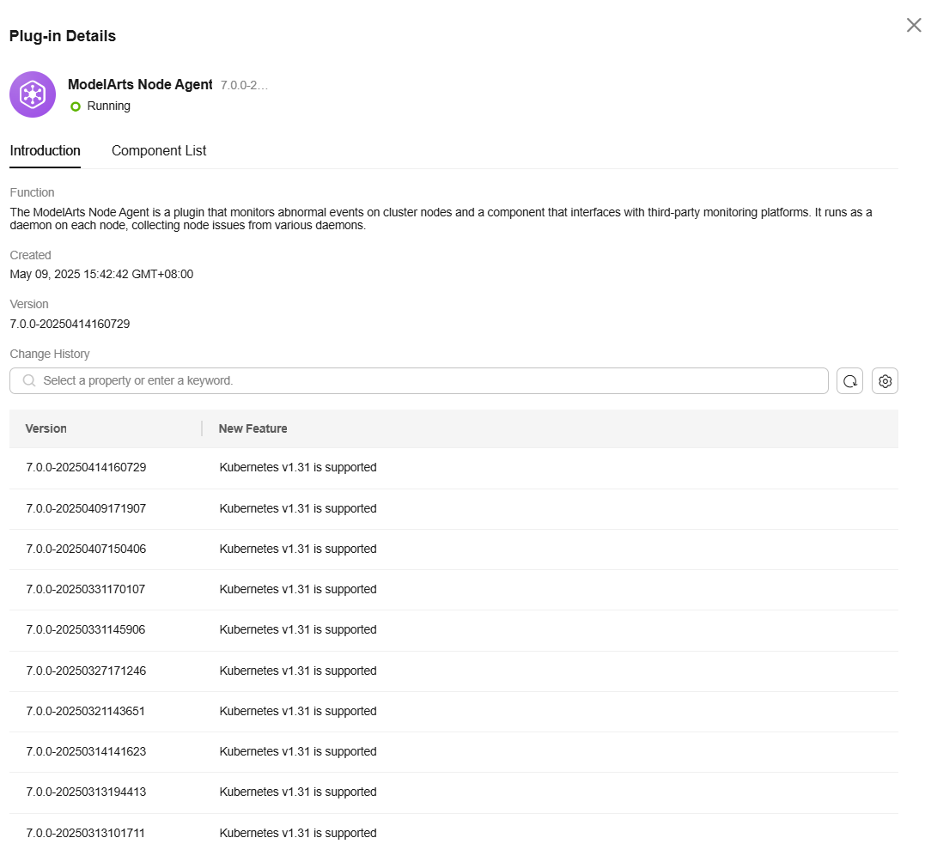Click the Change History label
The height and width of the screenshot is (850, 925).
[50, 354]
